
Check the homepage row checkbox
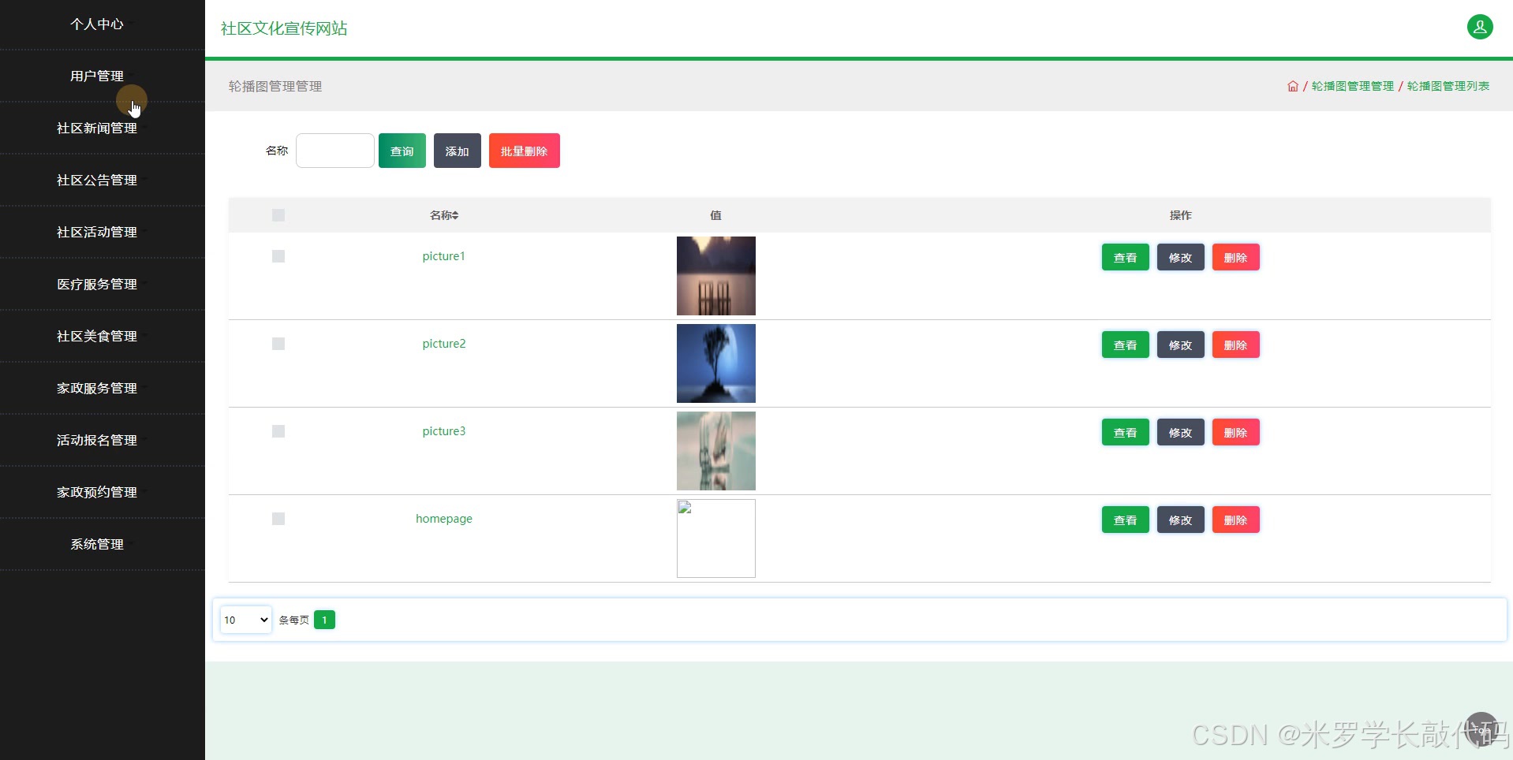pos(278,519)
